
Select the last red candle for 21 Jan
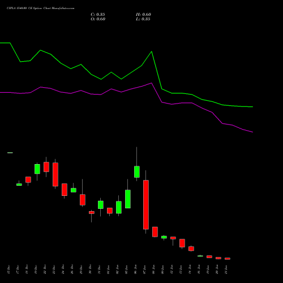(228, 259)
